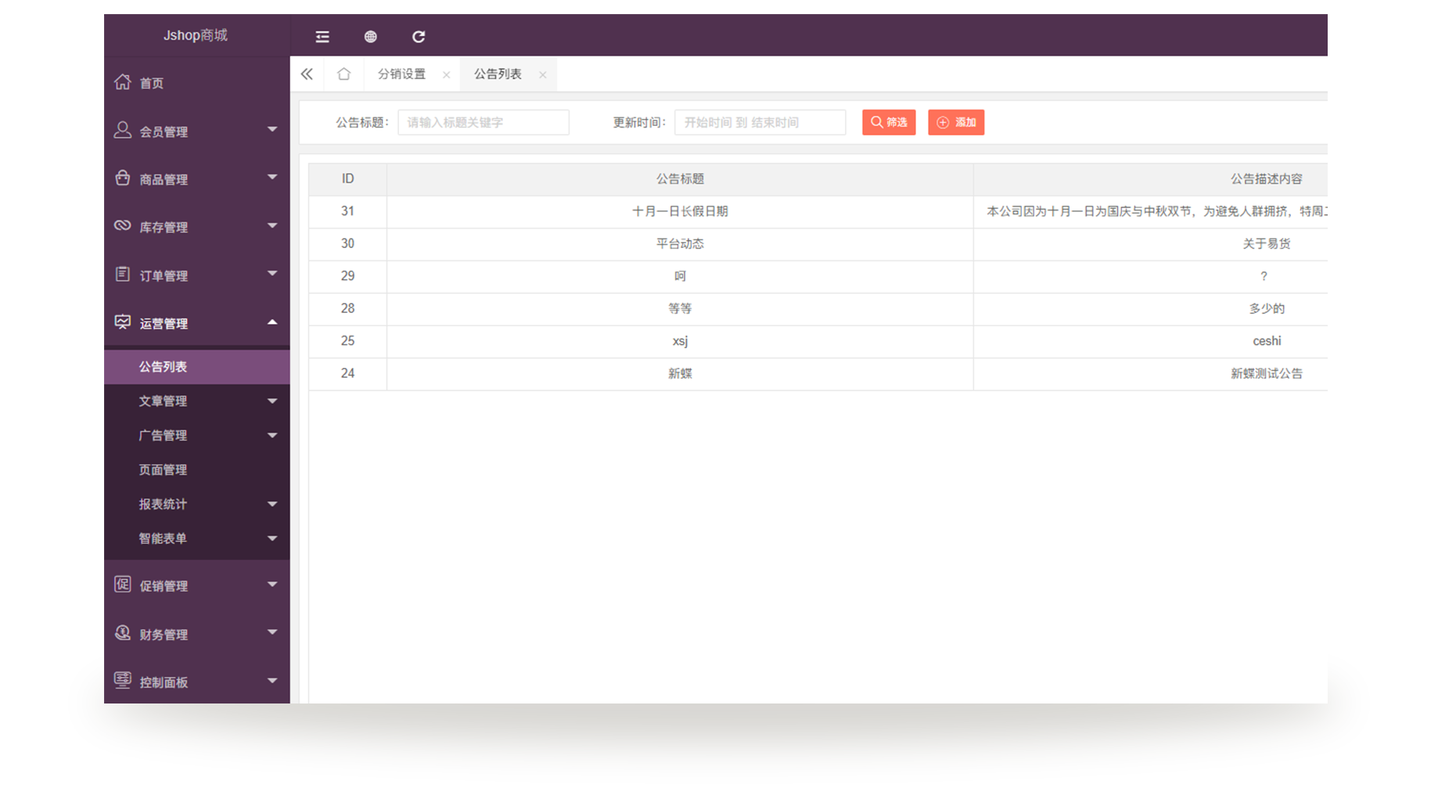The image size is (1438, 806).
Task: Expand the 广告管理 submenu arrow
Action: click(x=272, y=436)
